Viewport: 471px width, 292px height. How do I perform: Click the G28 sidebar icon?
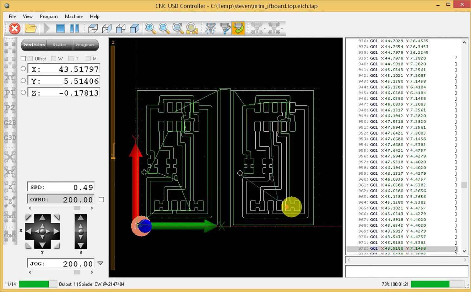(10, 123)
